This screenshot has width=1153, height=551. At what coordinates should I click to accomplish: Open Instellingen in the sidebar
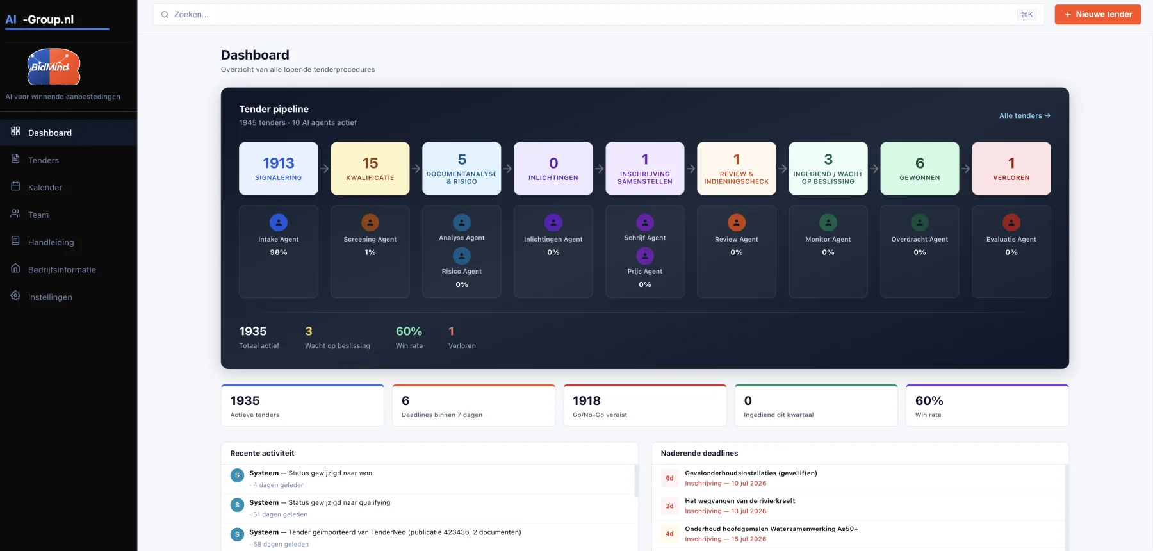point(69,297)
